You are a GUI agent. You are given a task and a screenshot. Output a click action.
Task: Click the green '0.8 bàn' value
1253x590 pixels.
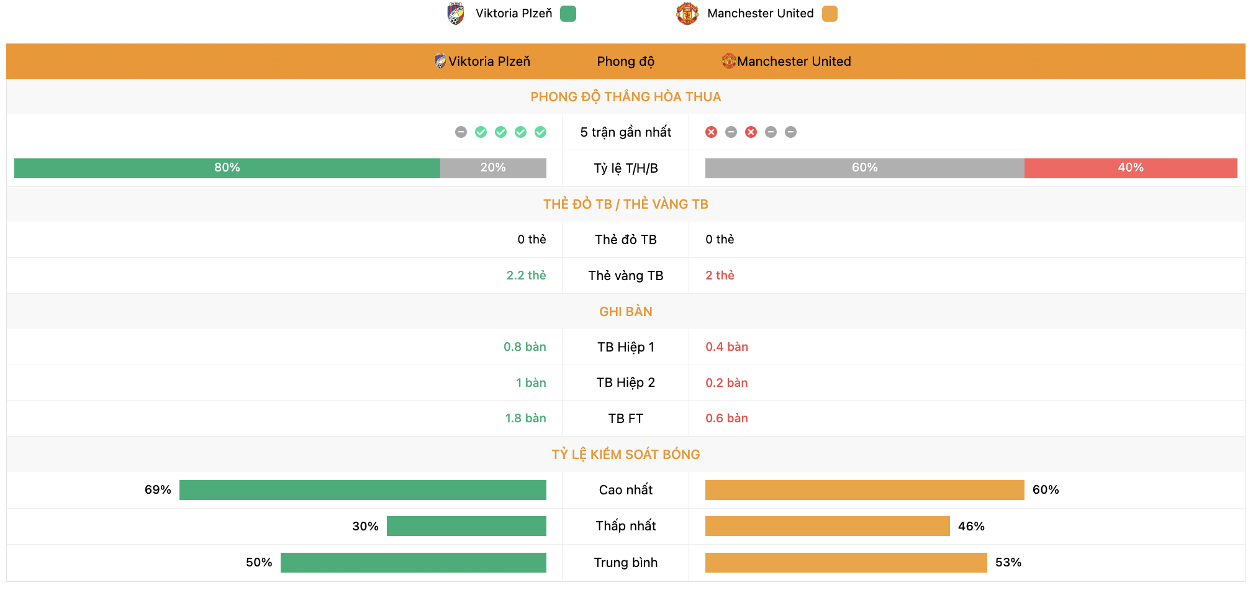(x=525, y=347)
